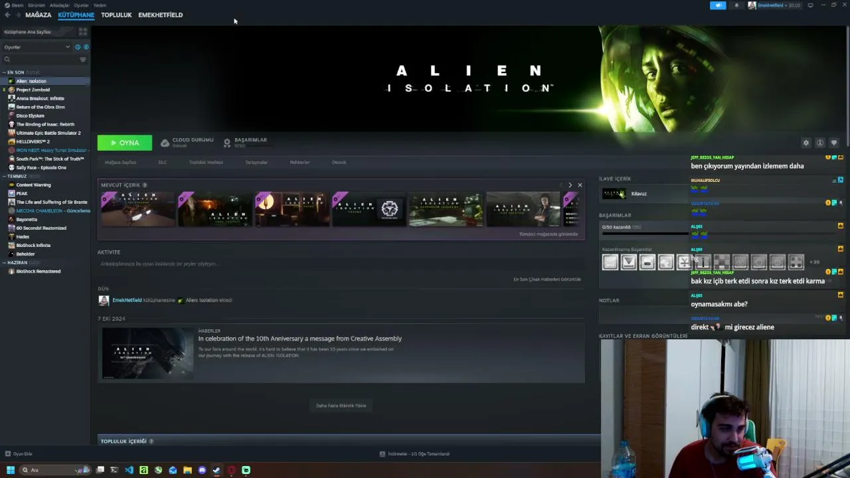Viewport: 850px width, 478px height.
Task: Open the Steam menu
Action: (x=17, y=5)
